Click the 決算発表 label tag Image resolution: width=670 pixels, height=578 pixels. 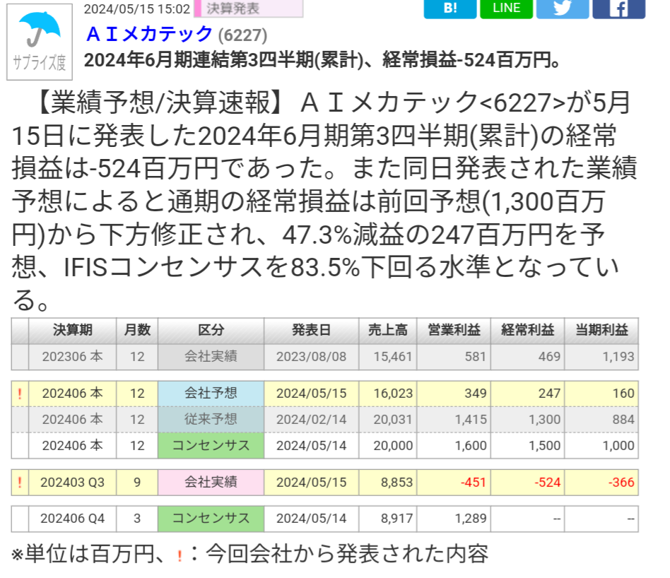(x=233, y=9)
